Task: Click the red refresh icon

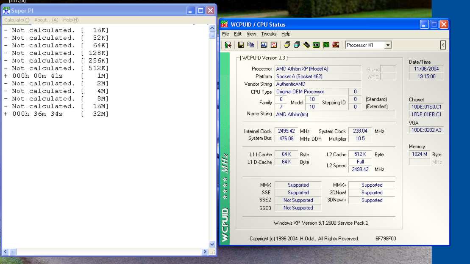Action: pyautogui.click(x=274, y=45)
